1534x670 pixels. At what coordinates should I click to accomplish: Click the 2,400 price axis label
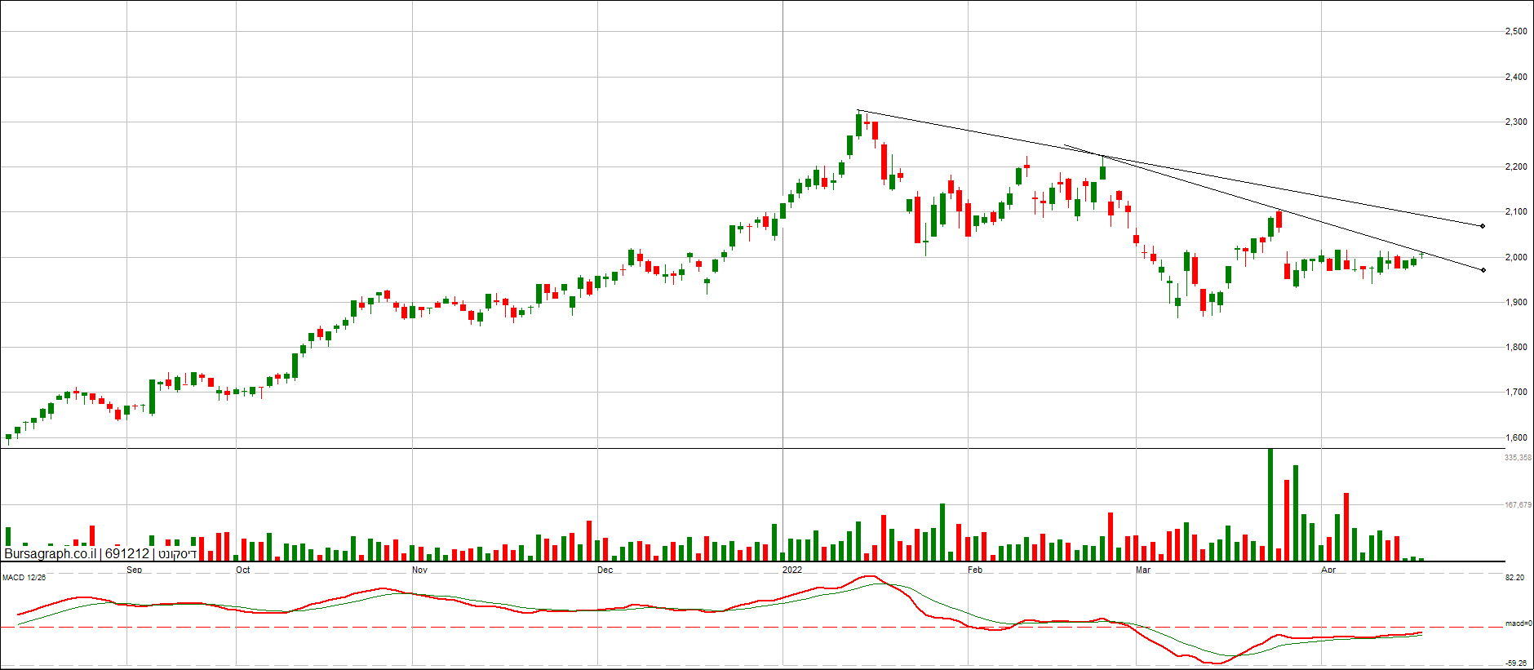coord(1516,78)
